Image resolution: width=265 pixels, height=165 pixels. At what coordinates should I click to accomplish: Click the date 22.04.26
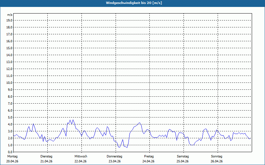[x=80, y=161]
